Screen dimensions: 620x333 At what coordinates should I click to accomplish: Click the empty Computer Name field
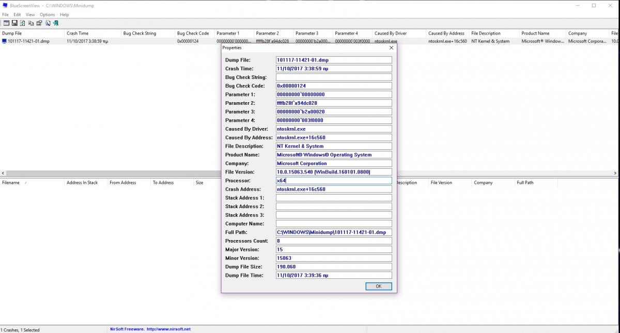pyautogui.click(x=334, y=224)
